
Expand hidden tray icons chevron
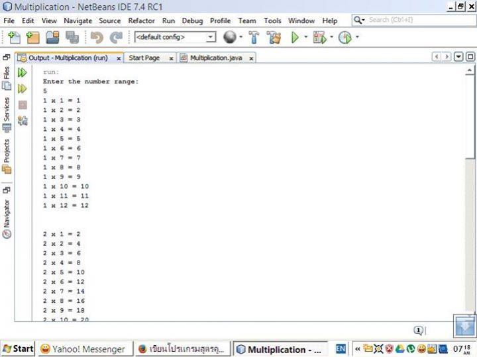point(358,349)
